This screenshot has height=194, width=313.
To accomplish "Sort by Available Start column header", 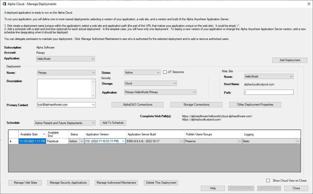I will click(32, 134).
